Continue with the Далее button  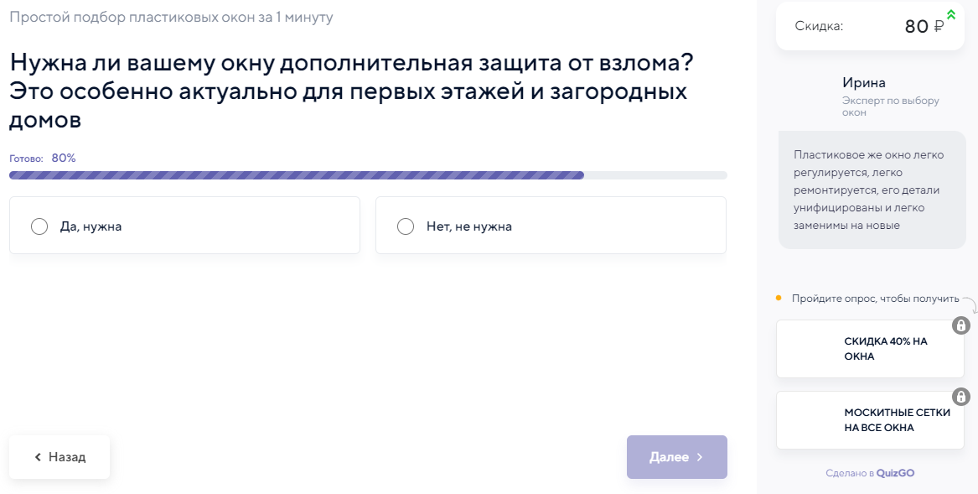point(677,457)
